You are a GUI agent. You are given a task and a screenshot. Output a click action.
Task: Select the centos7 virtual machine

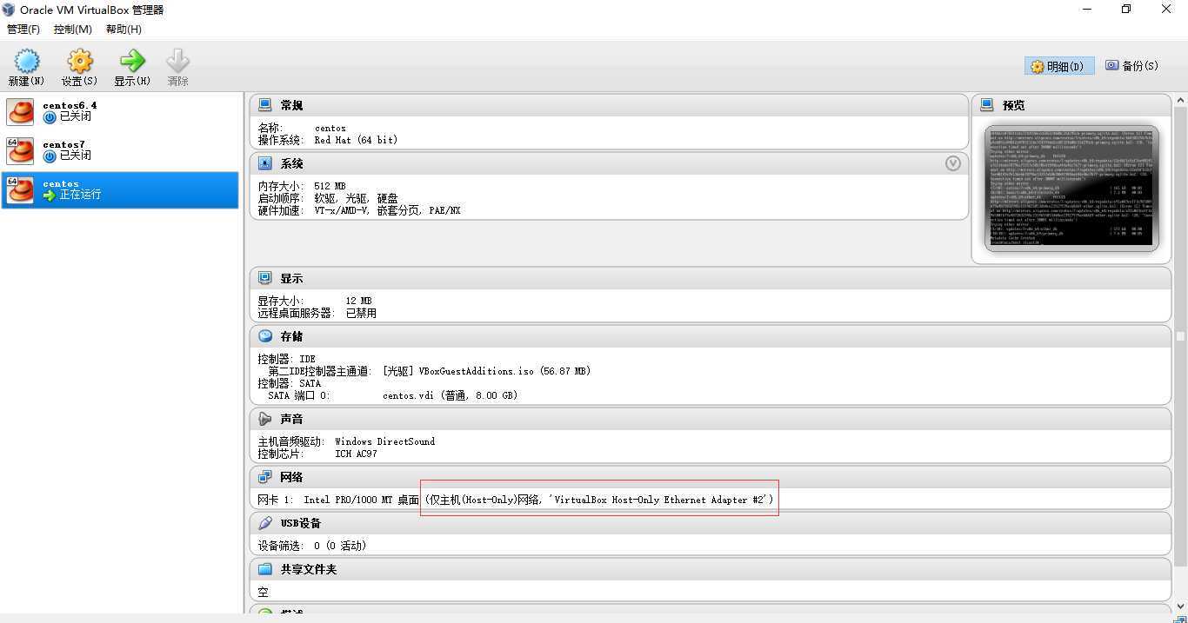[120, 150]
